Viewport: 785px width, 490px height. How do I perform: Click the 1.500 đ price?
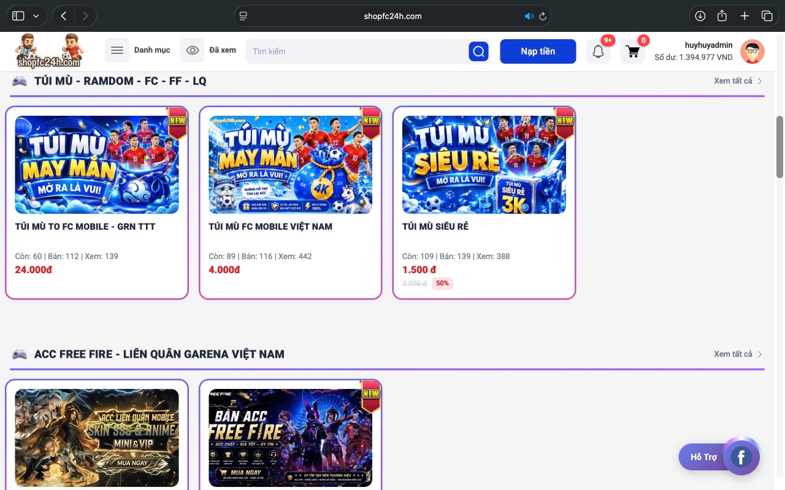click(419, 269)
